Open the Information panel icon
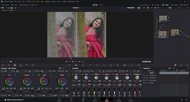 pyautogui.click(x=187, y=65)
